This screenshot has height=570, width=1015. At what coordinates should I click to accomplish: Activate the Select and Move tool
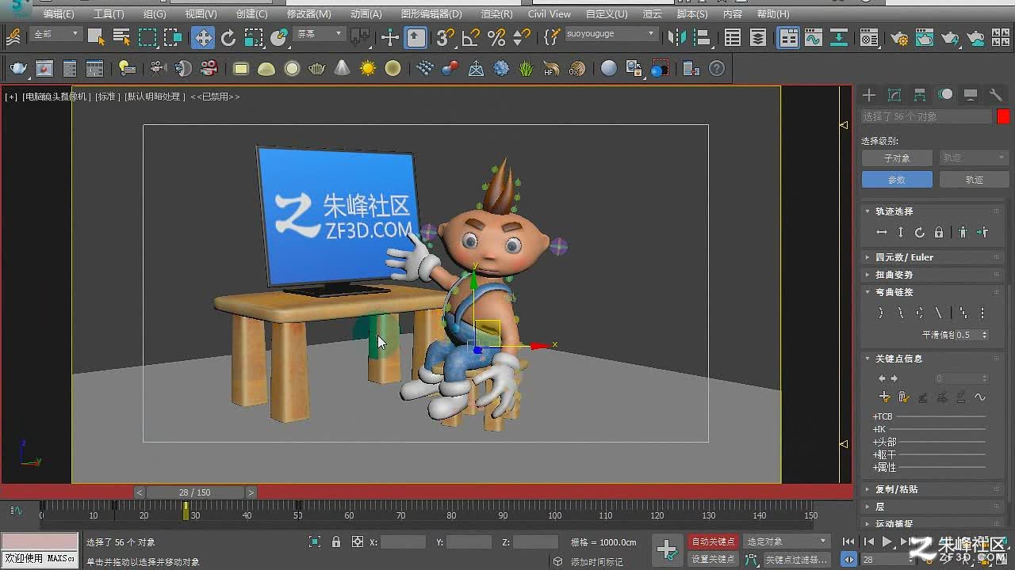pyautogui.click(x=203, y=37)
